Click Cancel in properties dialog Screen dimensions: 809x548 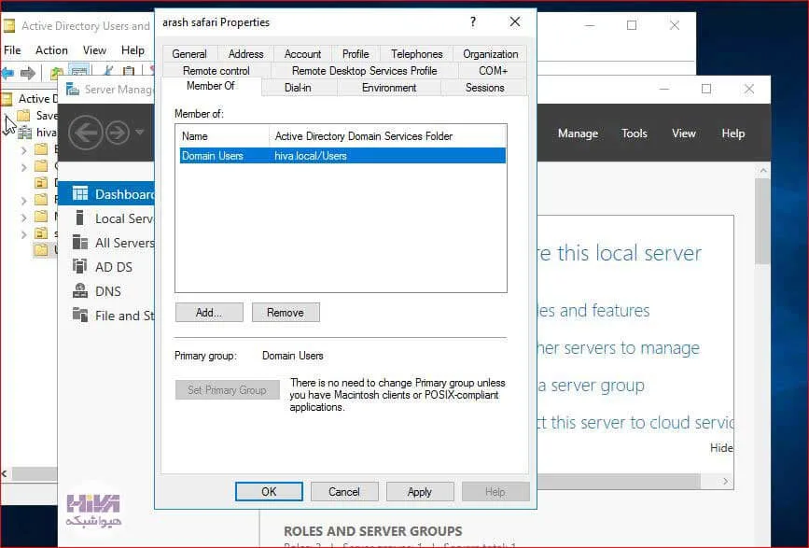pos(344,492)
